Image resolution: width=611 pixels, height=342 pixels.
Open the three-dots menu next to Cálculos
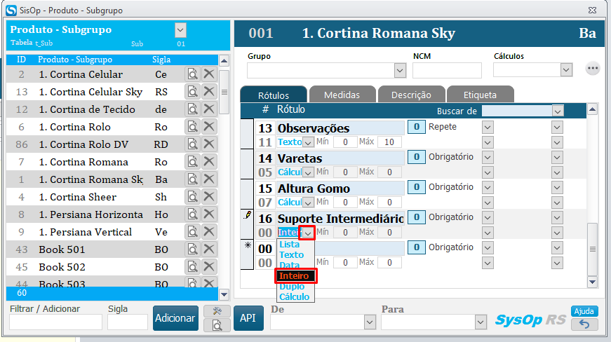click(593, 69)
